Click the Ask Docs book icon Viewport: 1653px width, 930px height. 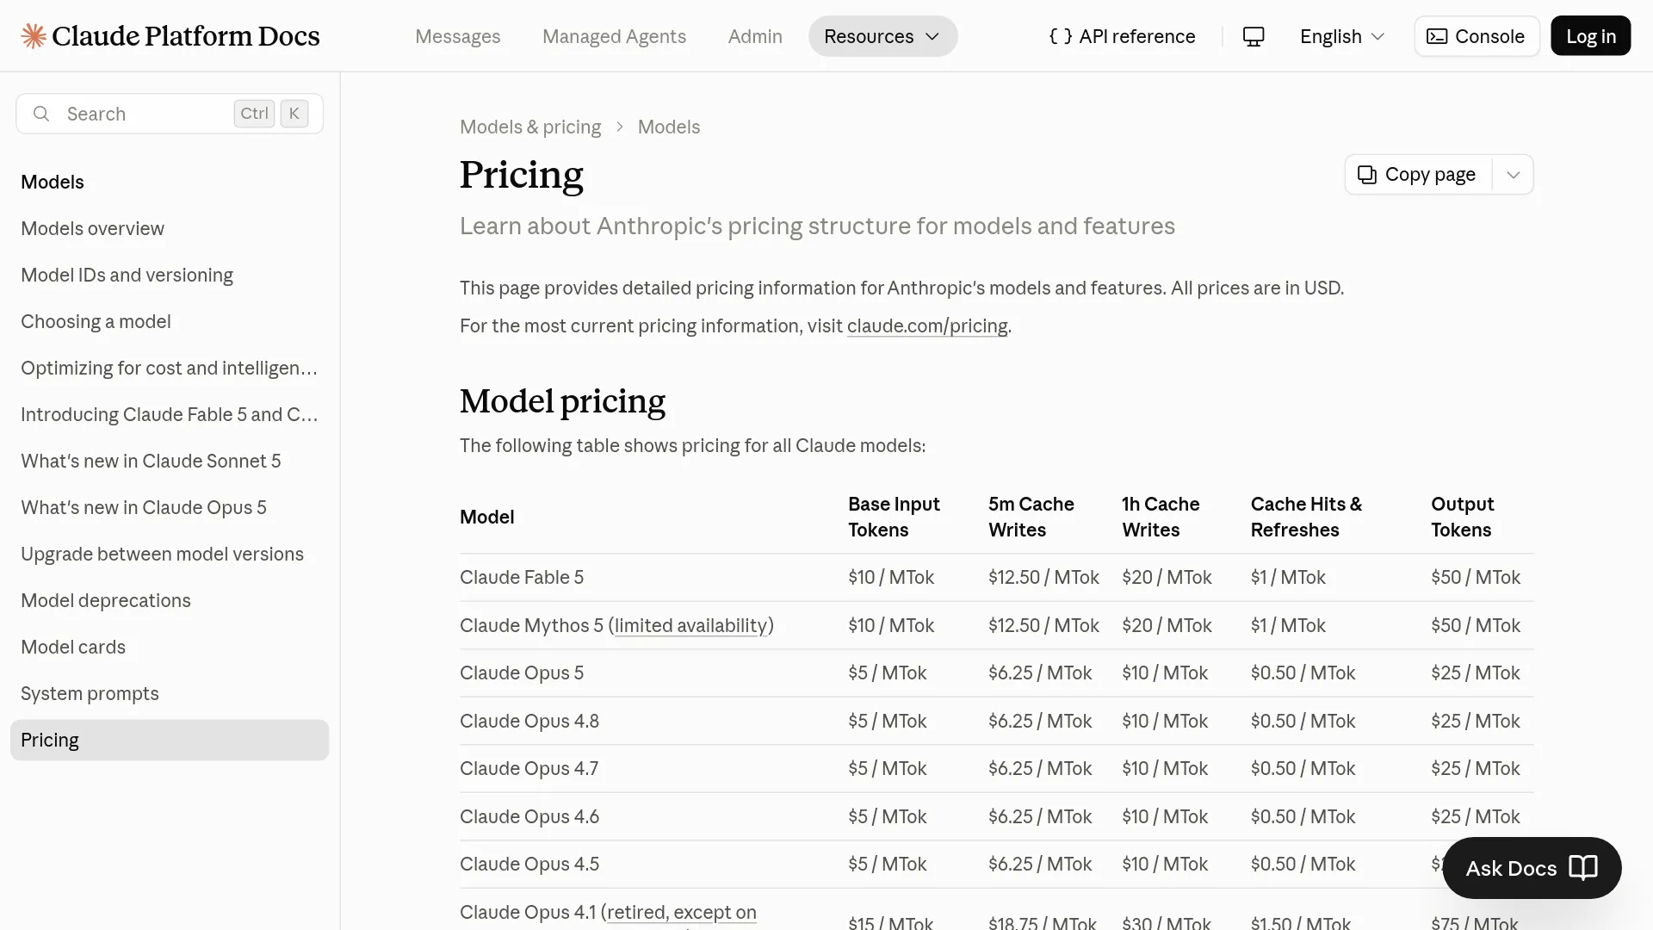(x=1583, y=867)
